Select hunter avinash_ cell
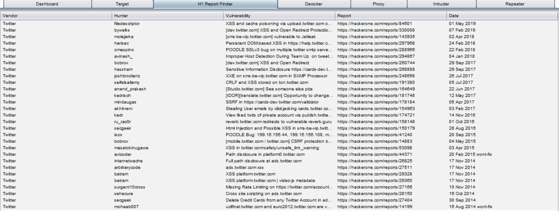559x211 pixels. click(x=167, y=56)
